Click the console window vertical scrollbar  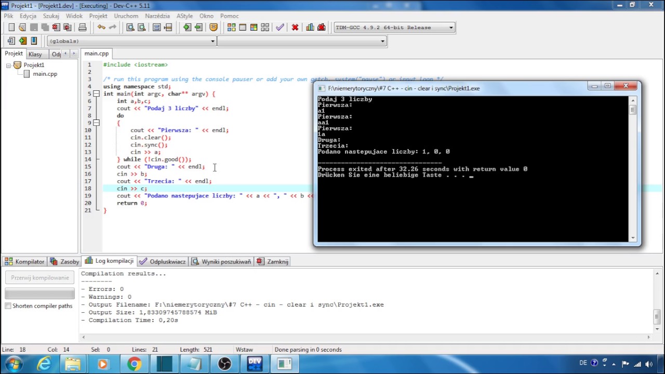632,169
